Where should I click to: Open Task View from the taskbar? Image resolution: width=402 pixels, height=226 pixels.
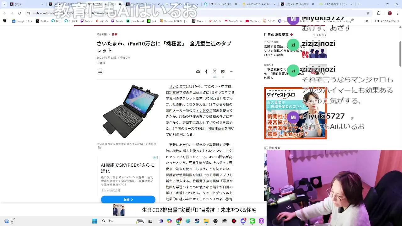pos(150,221)
